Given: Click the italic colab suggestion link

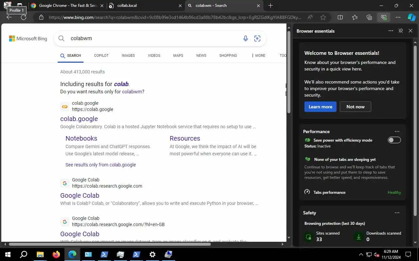Looking at the screenshot, I should point(121,84).
